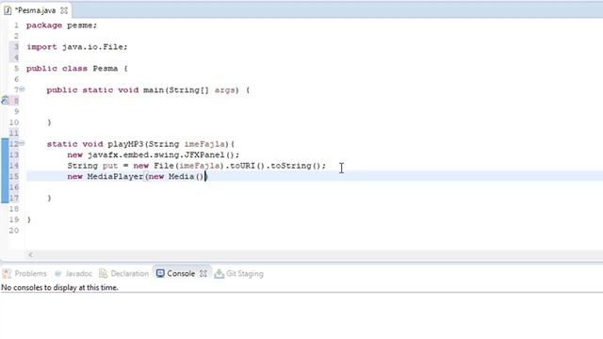Screen dimensions: 603x339
Task: Place cursor in the main method signature
Action: [x=148, y=90]
